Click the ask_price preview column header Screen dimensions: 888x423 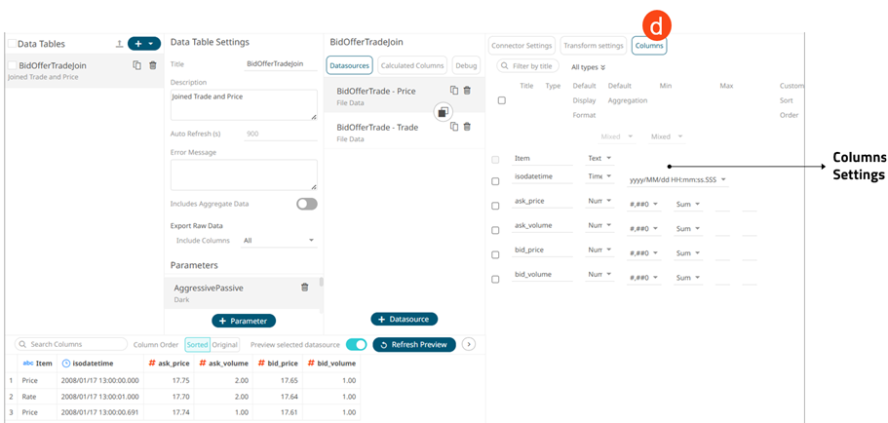[x=169, y=364]
